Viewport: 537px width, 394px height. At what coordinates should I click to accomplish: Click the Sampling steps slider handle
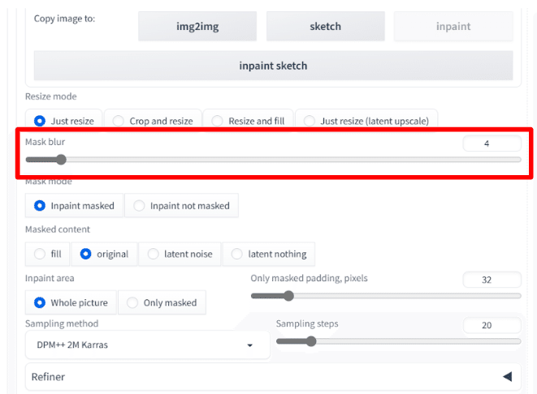(311, 341)
